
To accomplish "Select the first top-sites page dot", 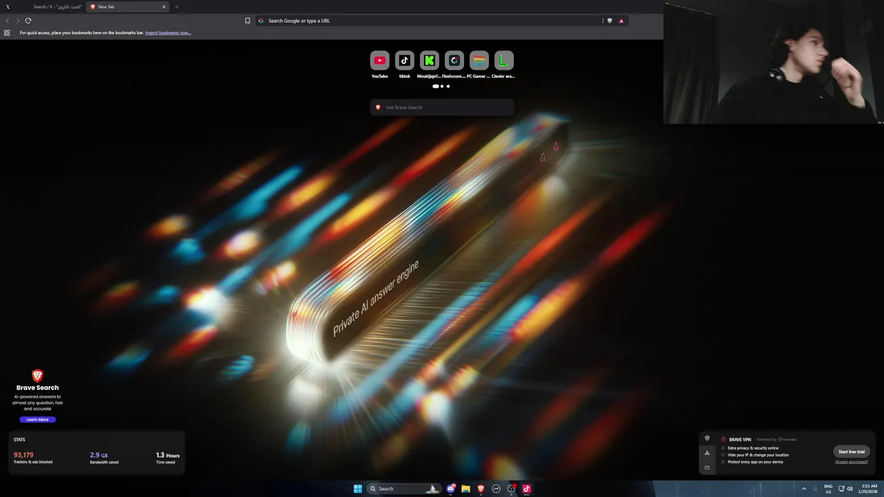I will point(436,86).
